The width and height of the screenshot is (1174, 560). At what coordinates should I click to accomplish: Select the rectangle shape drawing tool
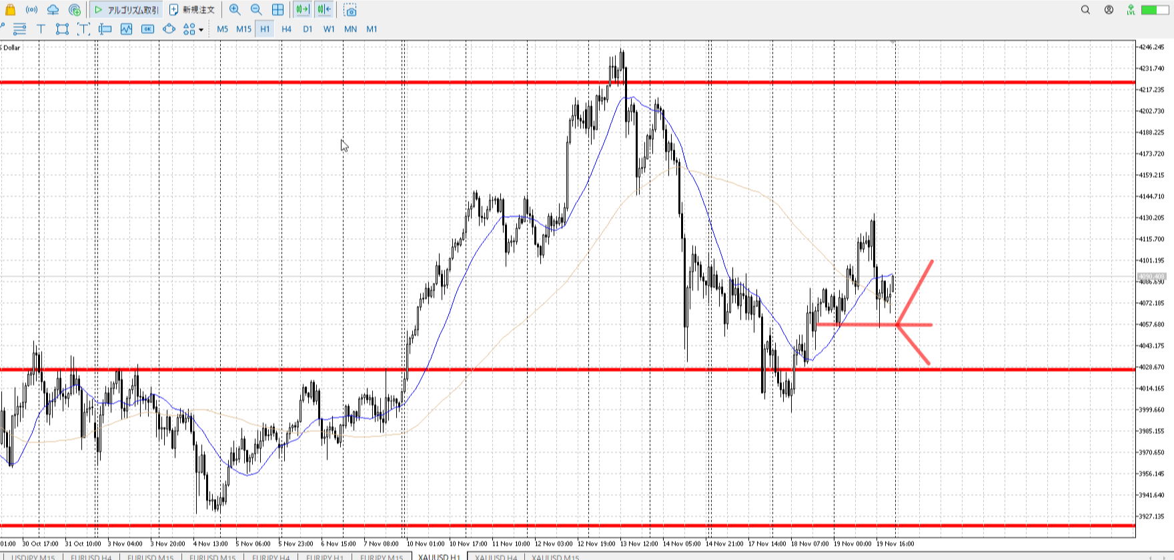pyautogui.click(x=62, y=29)
